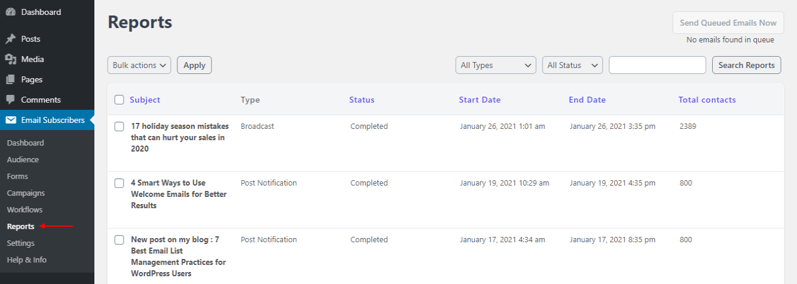This screenshot has height=284, width=797.
Task: Open Media via its sidebar icon
Action: [x=11, y=59]
